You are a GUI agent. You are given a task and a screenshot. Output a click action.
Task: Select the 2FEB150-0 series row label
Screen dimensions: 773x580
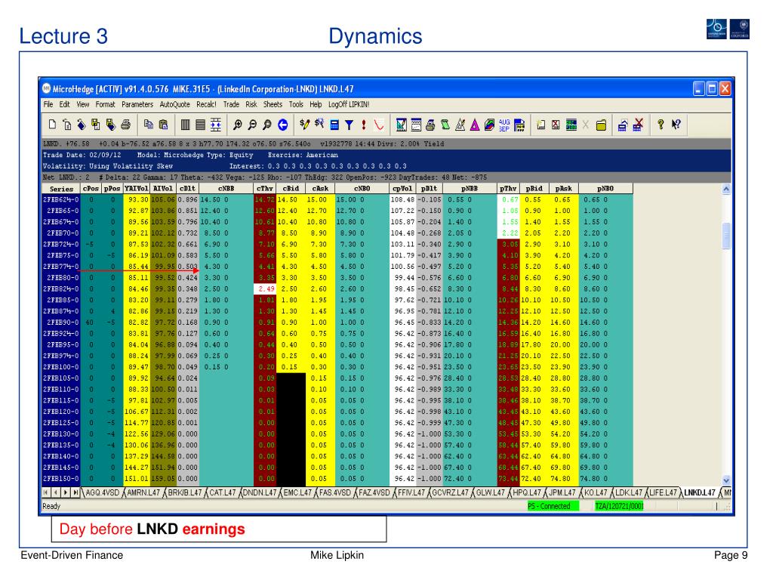61,478
